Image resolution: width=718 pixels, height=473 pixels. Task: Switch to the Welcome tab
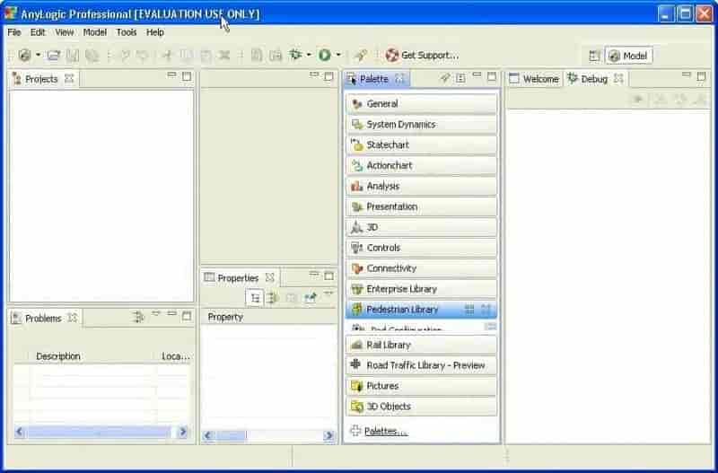pos(534,79)
